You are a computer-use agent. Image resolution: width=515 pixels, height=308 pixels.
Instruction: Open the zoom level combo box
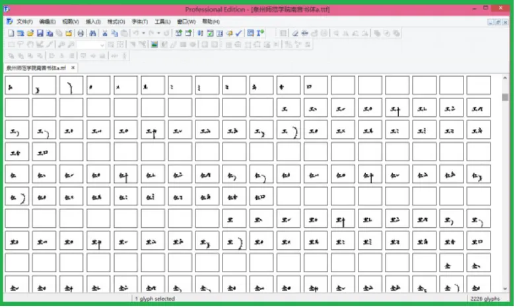90,44
